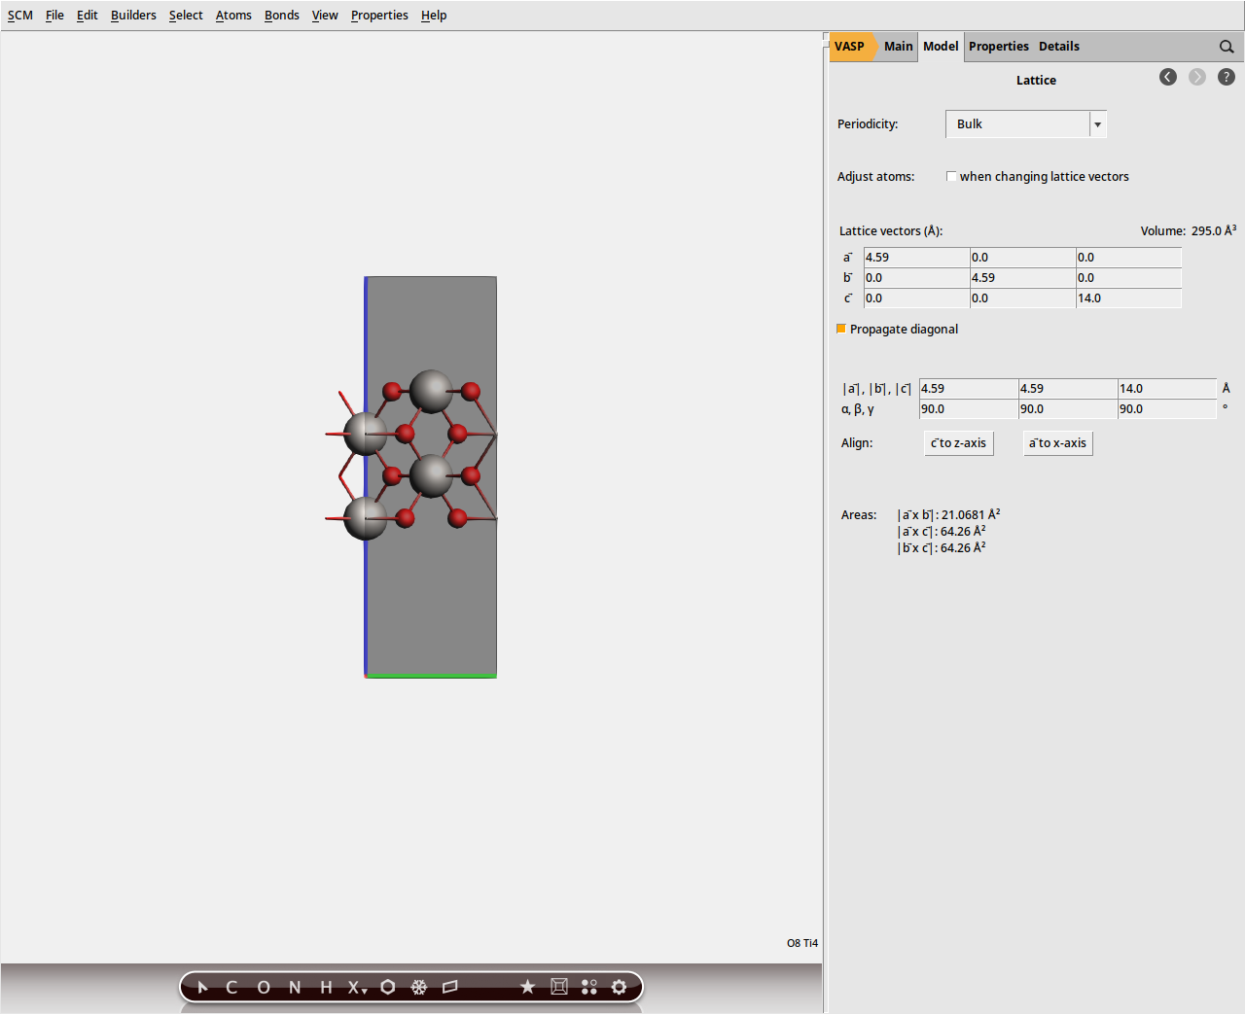Activate the pointer selection tool
Screen dimensions: 1245x1014
point(202,987)
